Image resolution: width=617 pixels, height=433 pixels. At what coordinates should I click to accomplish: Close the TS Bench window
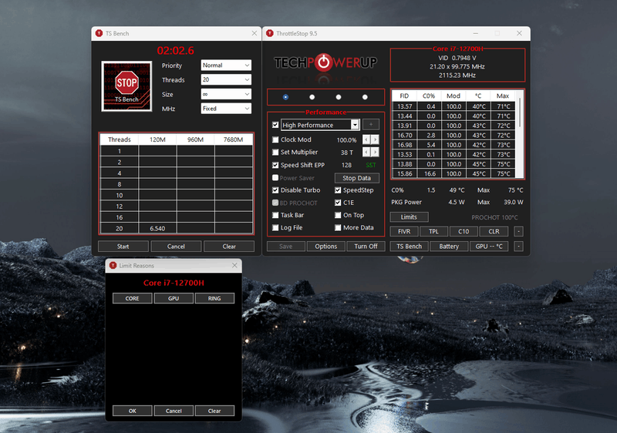(255, 33)
